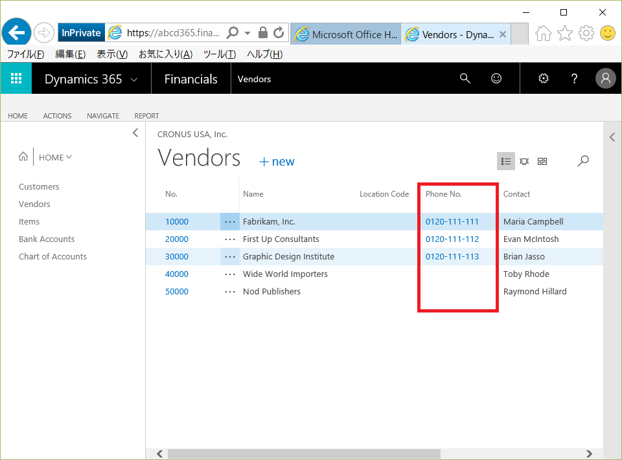This screenshot has height=460, width=622.
Task: Open the more options dots for Graphic Design Institute
Action: coord(230,257)
